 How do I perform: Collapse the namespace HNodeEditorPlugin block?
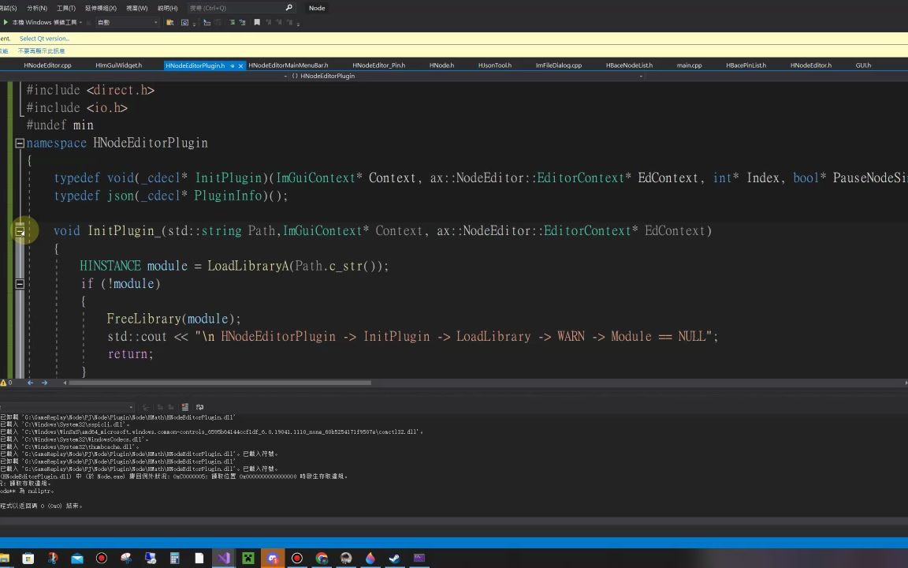[19, 143]
